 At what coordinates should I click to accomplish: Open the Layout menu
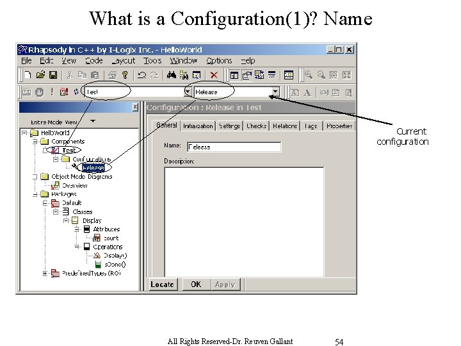[124, 61]
